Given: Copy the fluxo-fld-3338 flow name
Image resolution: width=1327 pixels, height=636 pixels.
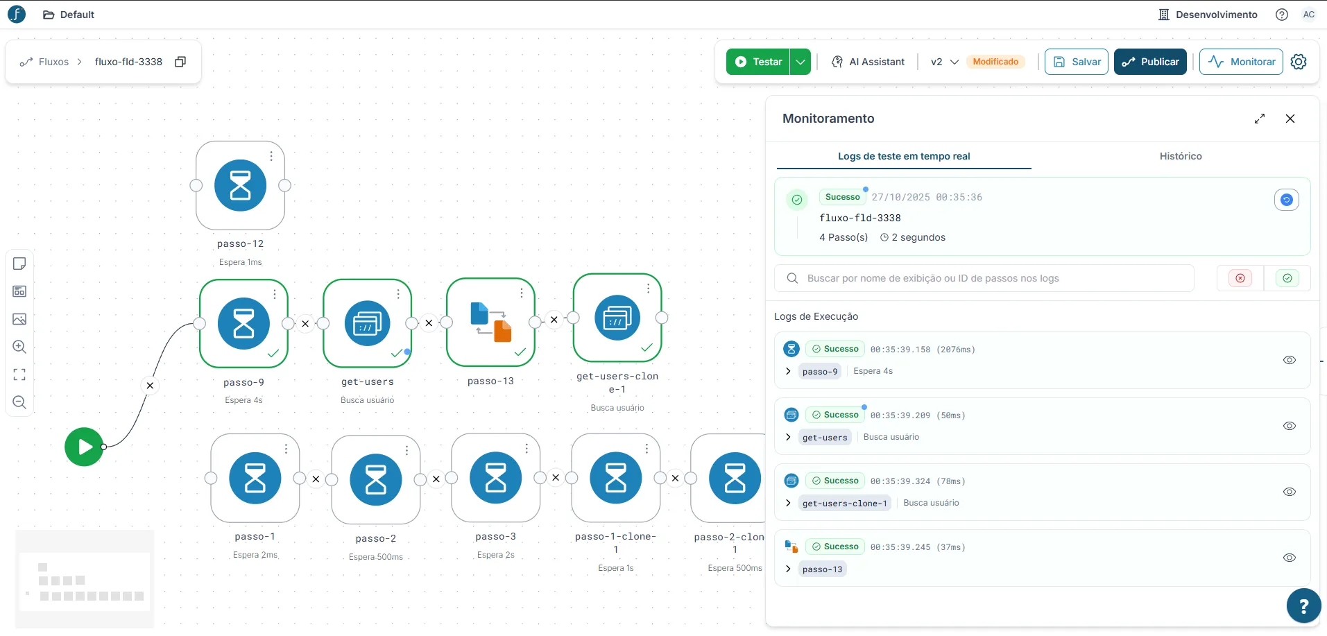Looking at the screenshot, I should pos(180,62).
